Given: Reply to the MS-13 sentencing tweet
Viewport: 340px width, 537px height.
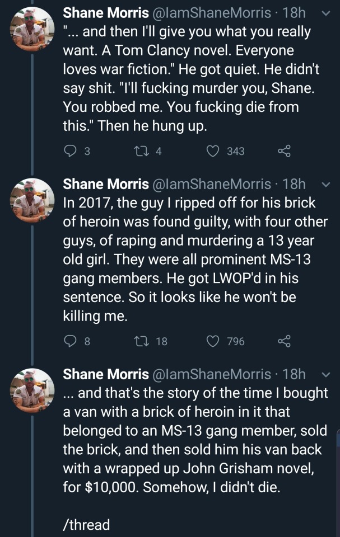Looking at the screenshot, I should [69, 341].
